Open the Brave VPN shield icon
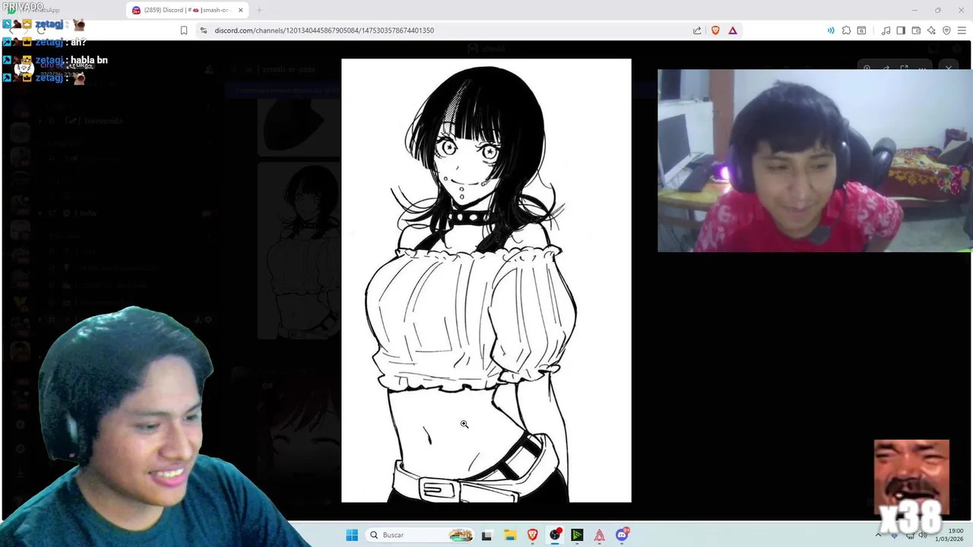The image size is (973, 547). (x=946, y=30)
